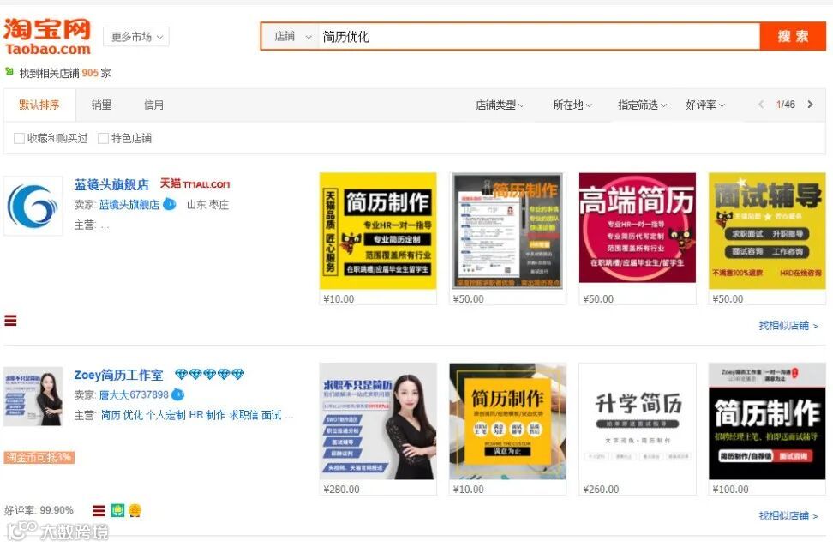833x547 pixels.
Task: Tick the 特色店铺 checkbox
Action: pyautogui.click(x=103, y=138)
